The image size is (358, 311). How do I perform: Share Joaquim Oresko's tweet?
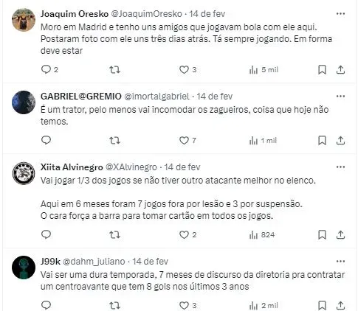[x=340, y=70]
